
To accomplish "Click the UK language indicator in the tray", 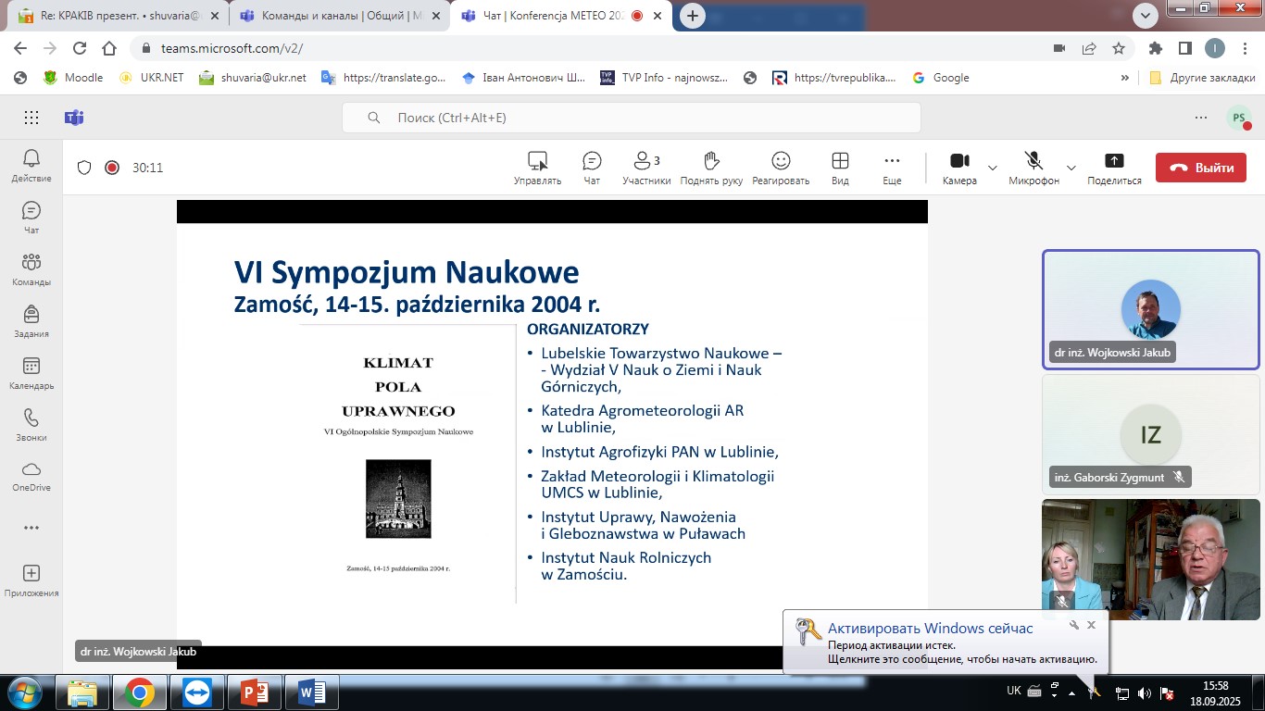I will pyautogui.click(x=1014, y=692).
